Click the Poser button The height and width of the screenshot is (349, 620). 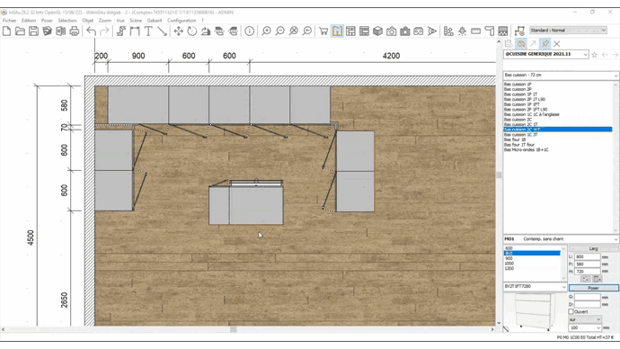(594, 288)
